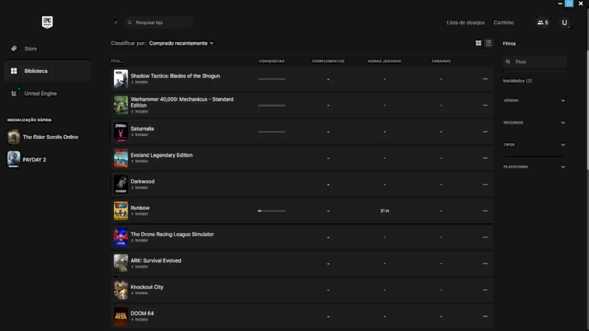This screenshot has height=331, width=589.
Task: Open the user profile avatar
Action: coord(565,23)
